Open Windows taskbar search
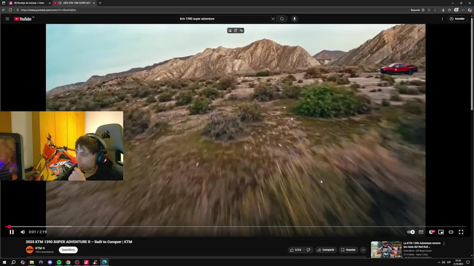 tap(13, 262)
